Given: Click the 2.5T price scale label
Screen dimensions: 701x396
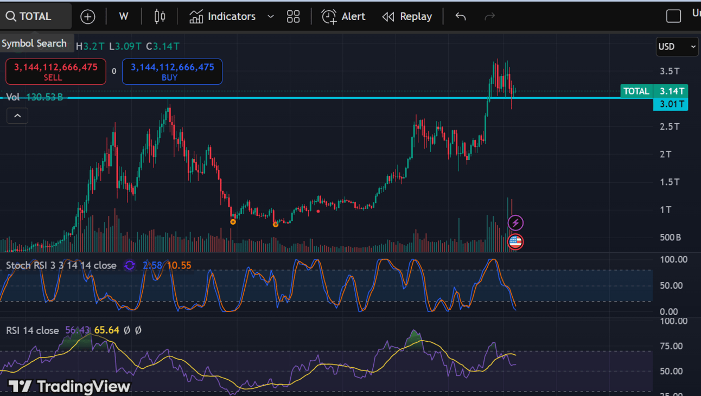Looking at the screenshot, I should pos(670,126).
